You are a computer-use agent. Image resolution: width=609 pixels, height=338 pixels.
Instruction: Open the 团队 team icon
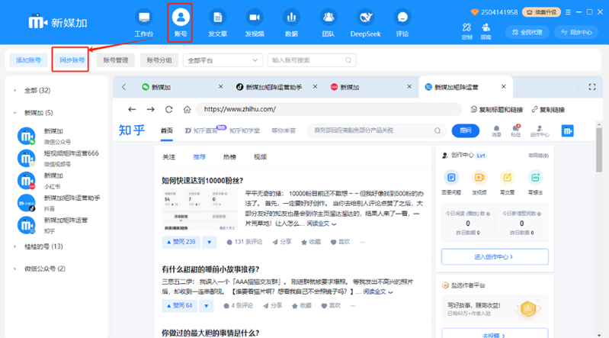tap(329, 18)
